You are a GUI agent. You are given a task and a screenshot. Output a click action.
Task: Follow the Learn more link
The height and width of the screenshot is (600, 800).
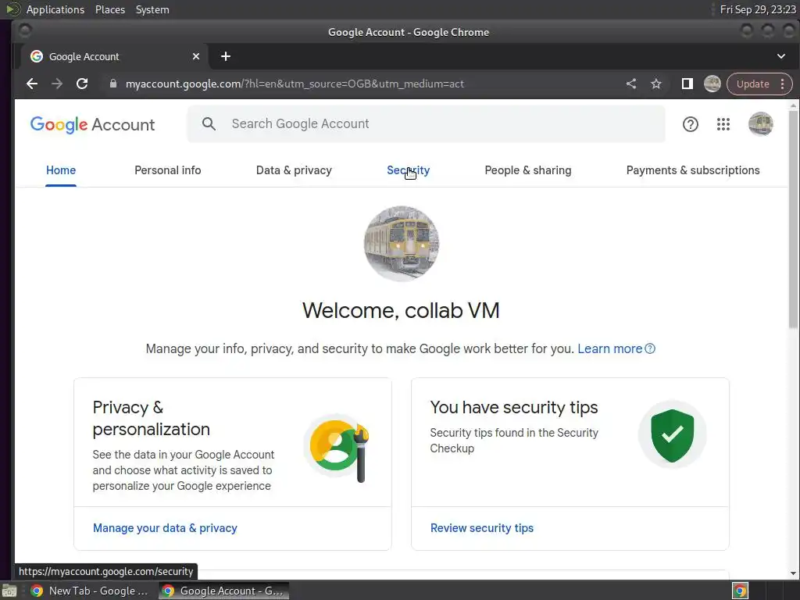(x=616, y=349)
